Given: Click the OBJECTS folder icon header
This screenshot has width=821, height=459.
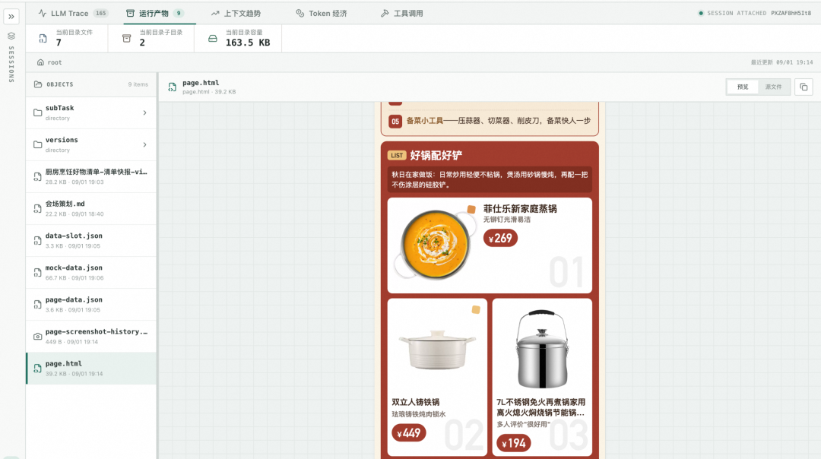Looking at the screenshot, I should [x=38, y=84].
